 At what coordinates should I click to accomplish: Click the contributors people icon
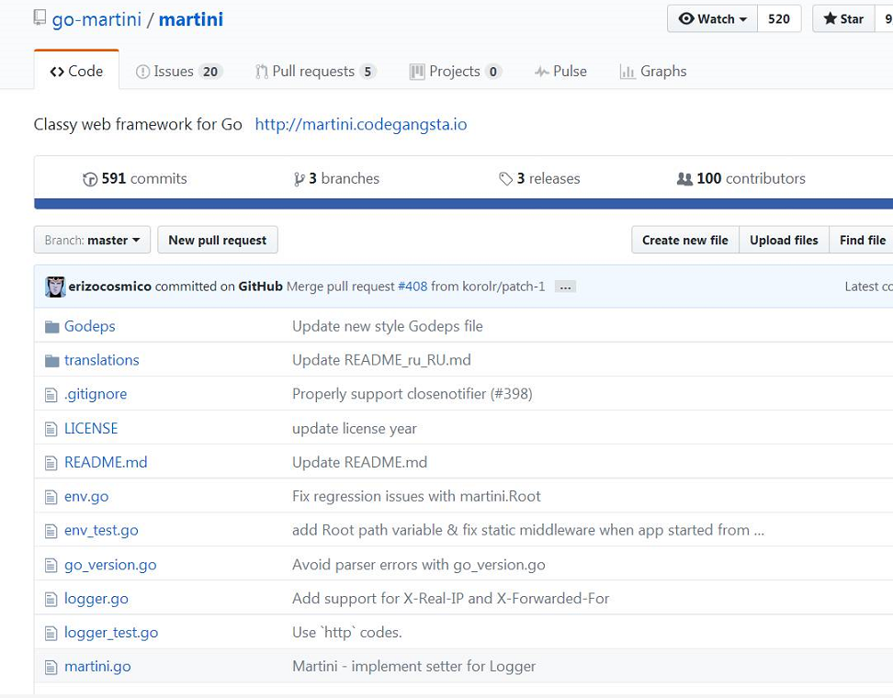pos(684,179)
